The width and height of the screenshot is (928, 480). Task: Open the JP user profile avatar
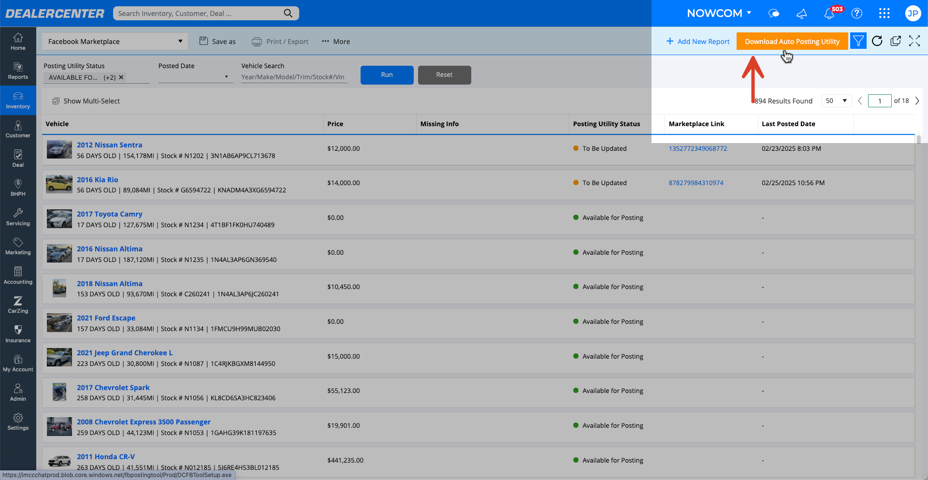pos(913,14)
